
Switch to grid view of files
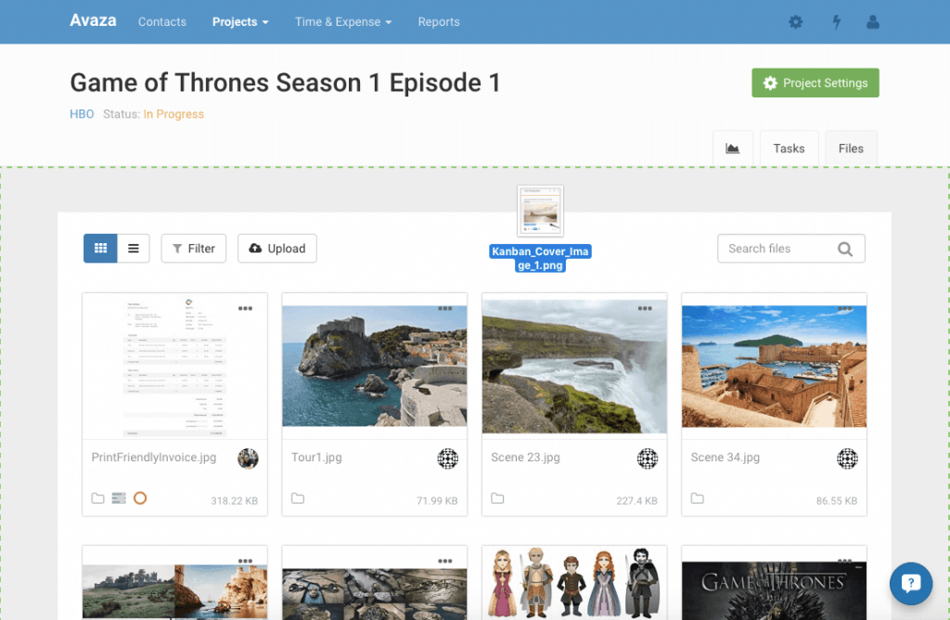pos(100,249)
